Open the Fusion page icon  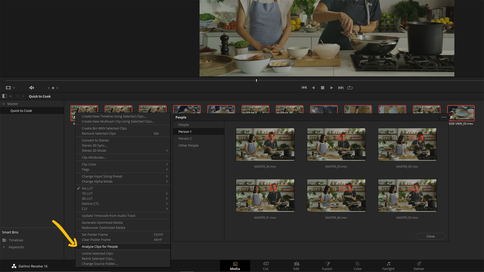[x=327, y=264]
